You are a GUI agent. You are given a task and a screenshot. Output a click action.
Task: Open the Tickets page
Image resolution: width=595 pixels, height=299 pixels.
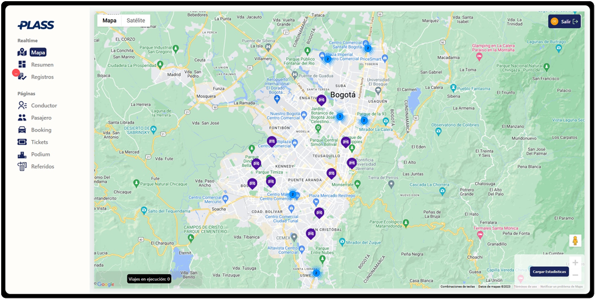pyautogui.click(x=33, y=142)
